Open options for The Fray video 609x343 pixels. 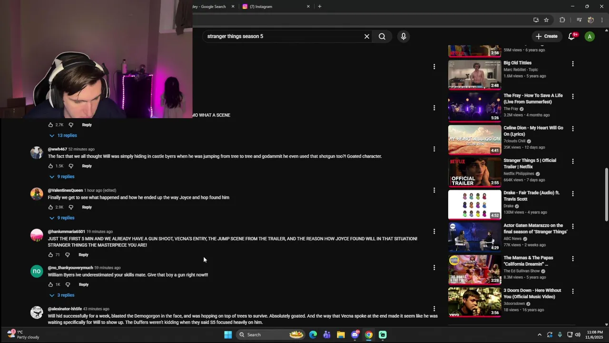click(572, 96)
